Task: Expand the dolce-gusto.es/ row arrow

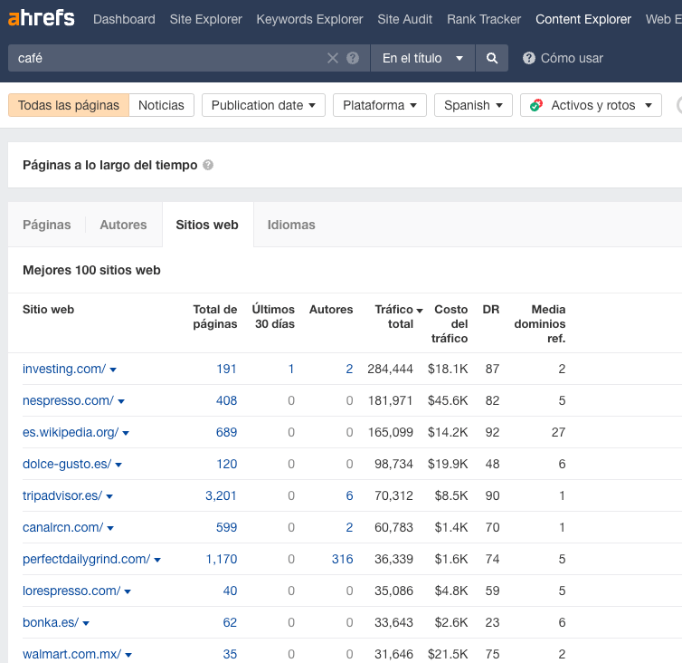Action: [x=118, y=466]
